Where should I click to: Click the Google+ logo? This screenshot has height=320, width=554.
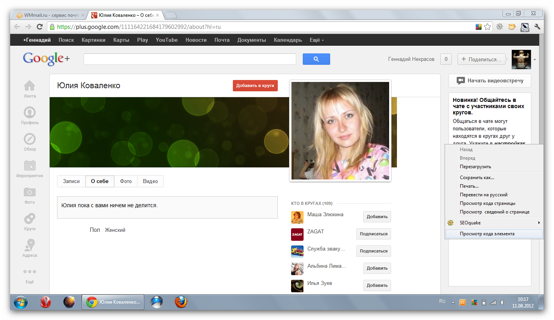(x=46, y=59)
